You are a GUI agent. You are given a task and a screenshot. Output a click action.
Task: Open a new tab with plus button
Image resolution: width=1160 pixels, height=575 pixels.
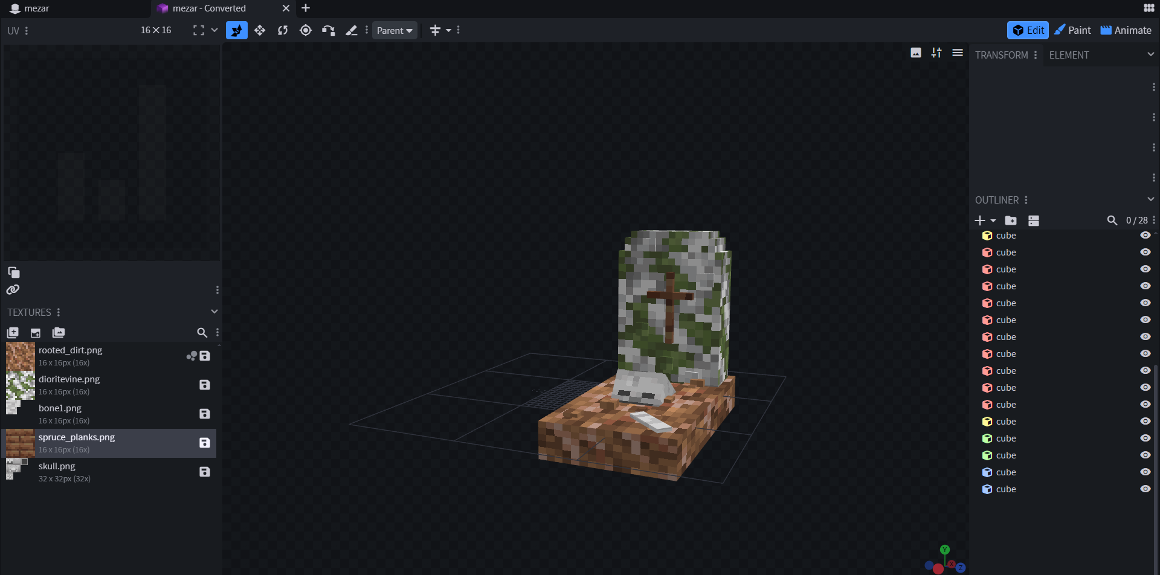point(306,8)
